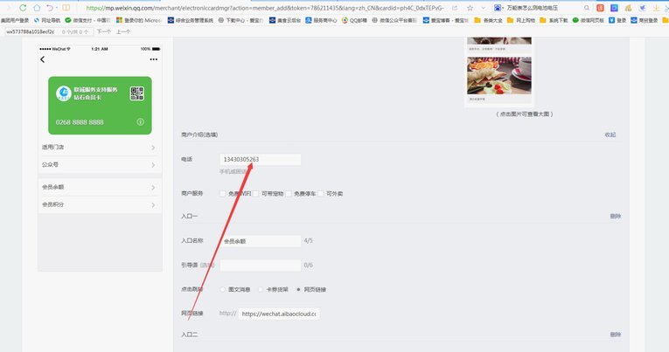Viewport: 669px width, 352px height.
Task: Bookmark the page with the star icon
Action: click(470, 8)
